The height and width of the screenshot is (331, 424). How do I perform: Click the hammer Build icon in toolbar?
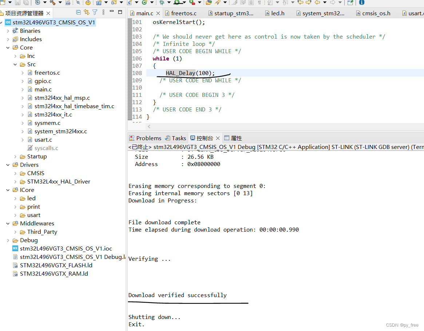(x=52, y=3)
